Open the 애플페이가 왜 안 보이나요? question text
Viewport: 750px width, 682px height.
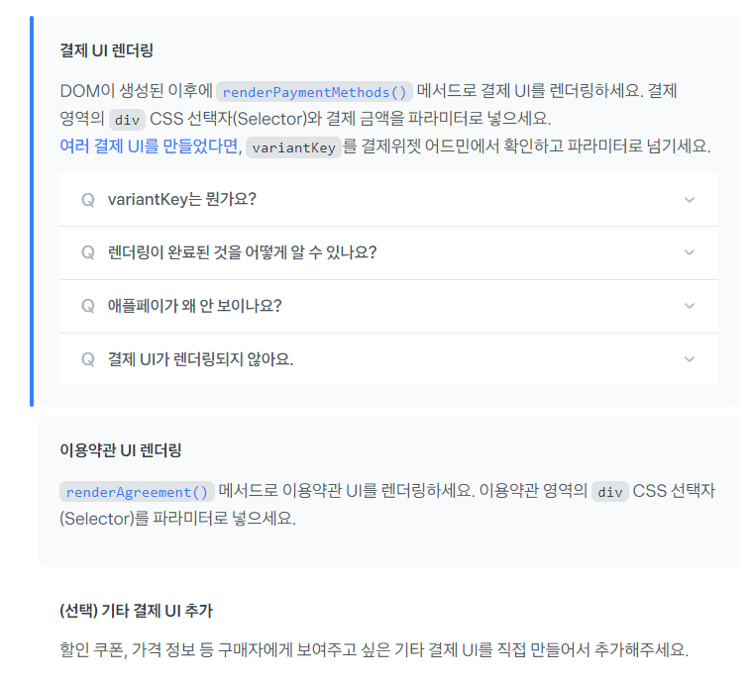coord(194,306)
